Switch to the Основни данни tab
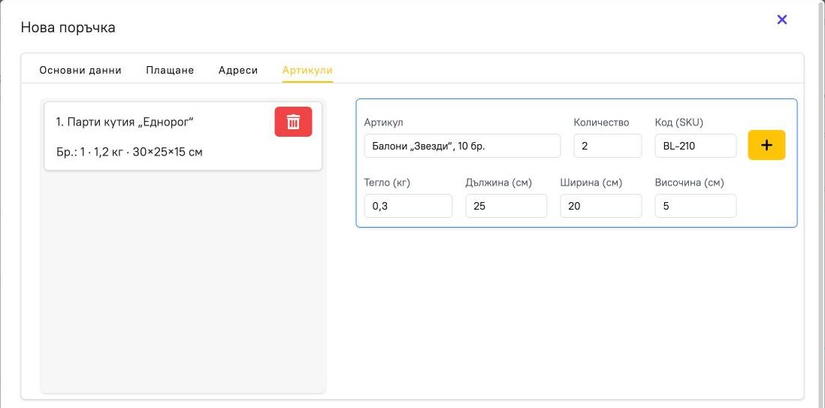 pos(80,70)
